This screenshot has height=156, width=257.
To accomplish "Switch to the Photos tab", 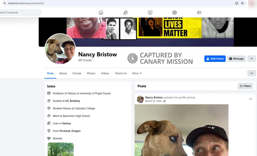I will pos(91,73).
